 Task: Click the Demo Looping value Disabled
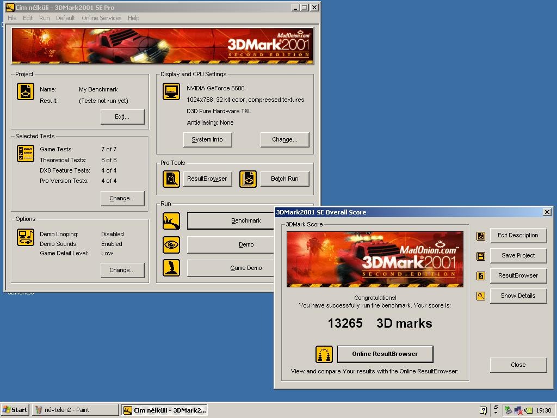(x=112, y=234)
